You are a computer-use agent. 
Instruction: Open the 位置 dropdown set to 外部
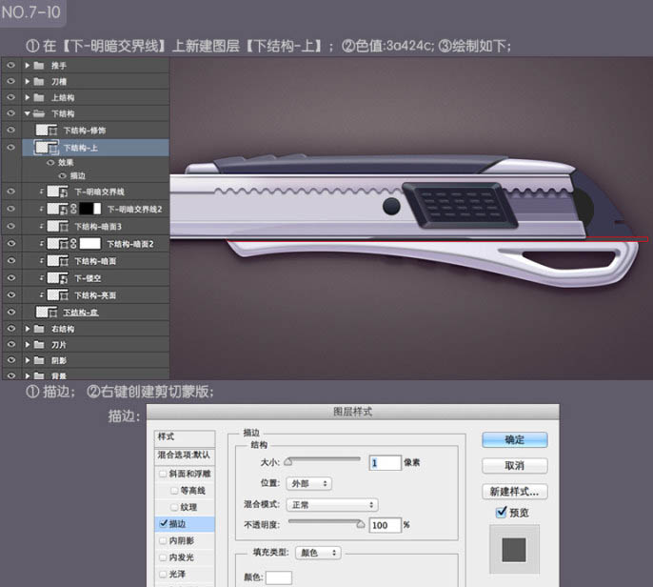pyautogui.click(x=309, y=484)
